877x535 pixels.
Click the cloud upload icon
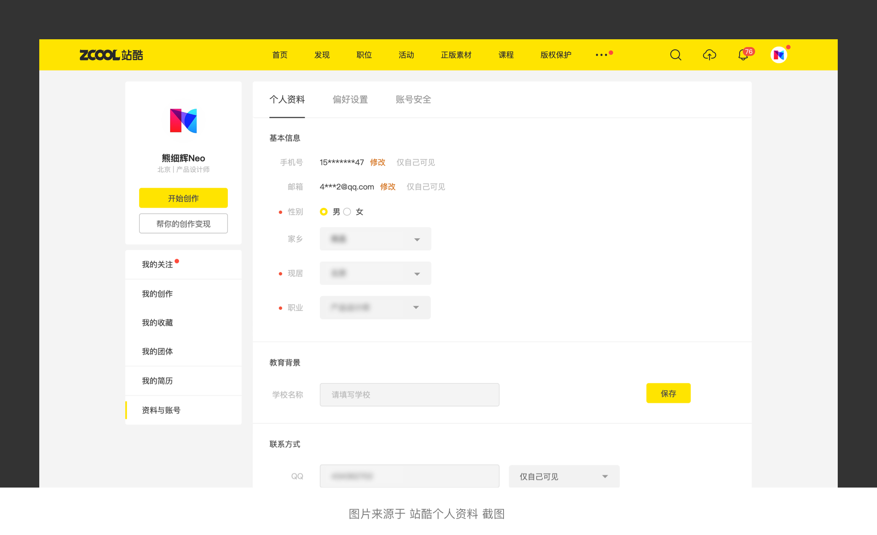(709, 55)
